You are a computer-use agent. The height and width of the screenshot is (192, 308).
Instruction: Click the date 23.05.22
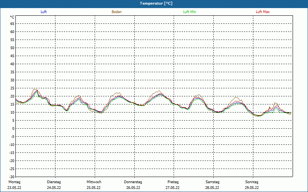[x=14, y=188]
